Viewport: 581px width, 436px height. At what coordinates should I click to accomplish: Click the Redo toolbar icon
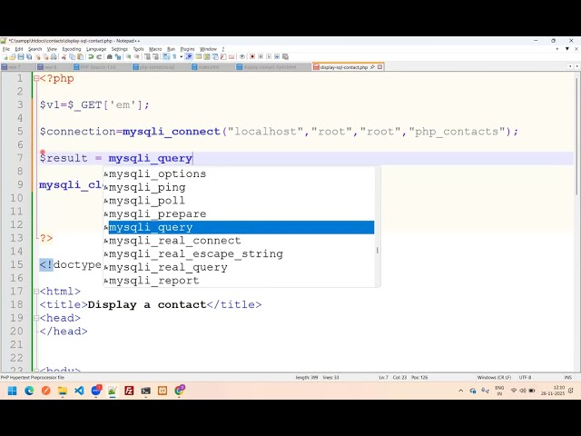point(99,56)
